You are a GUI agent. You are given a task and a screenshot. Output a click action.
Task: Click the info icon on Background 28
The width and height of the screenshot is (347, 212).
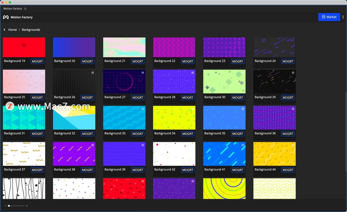click(193, 73)
